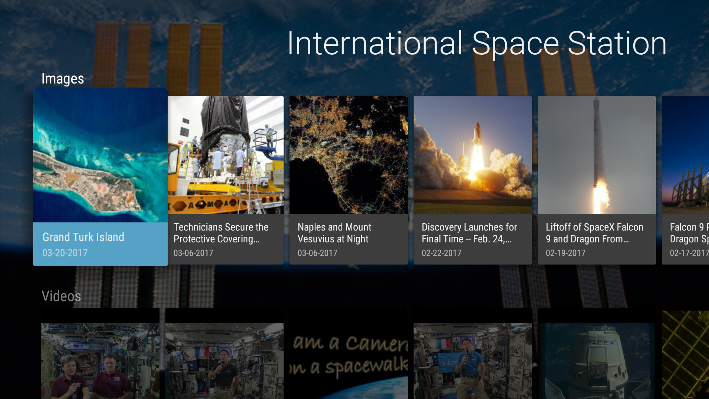Click the Videos section header

point(61,296)
